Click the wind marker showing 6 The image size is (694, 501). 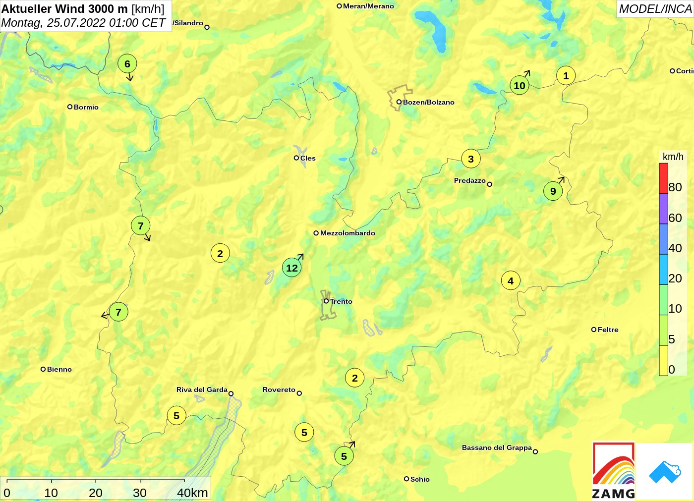[127, 63]
